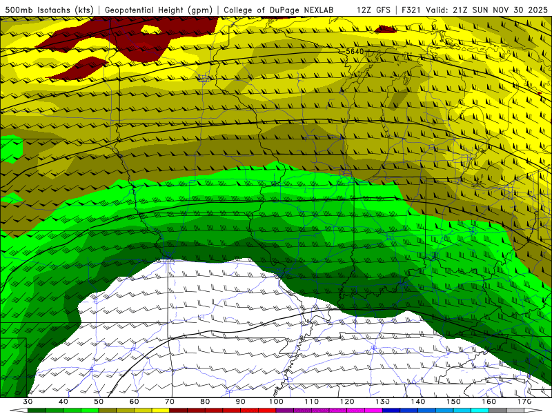Click the "130" color scale label
552x414 pixels.
click(x=382, y=402)
